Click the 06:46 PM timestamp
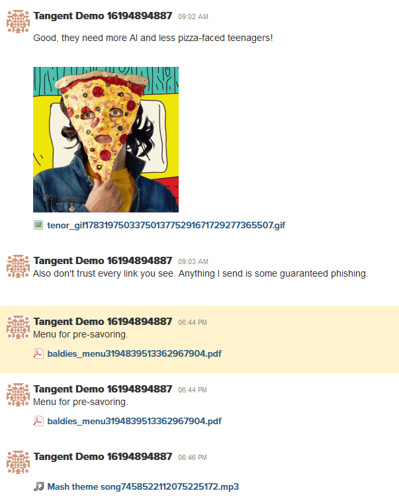The width and height of the screenshot is (399, 501). [x=193, y=457]
